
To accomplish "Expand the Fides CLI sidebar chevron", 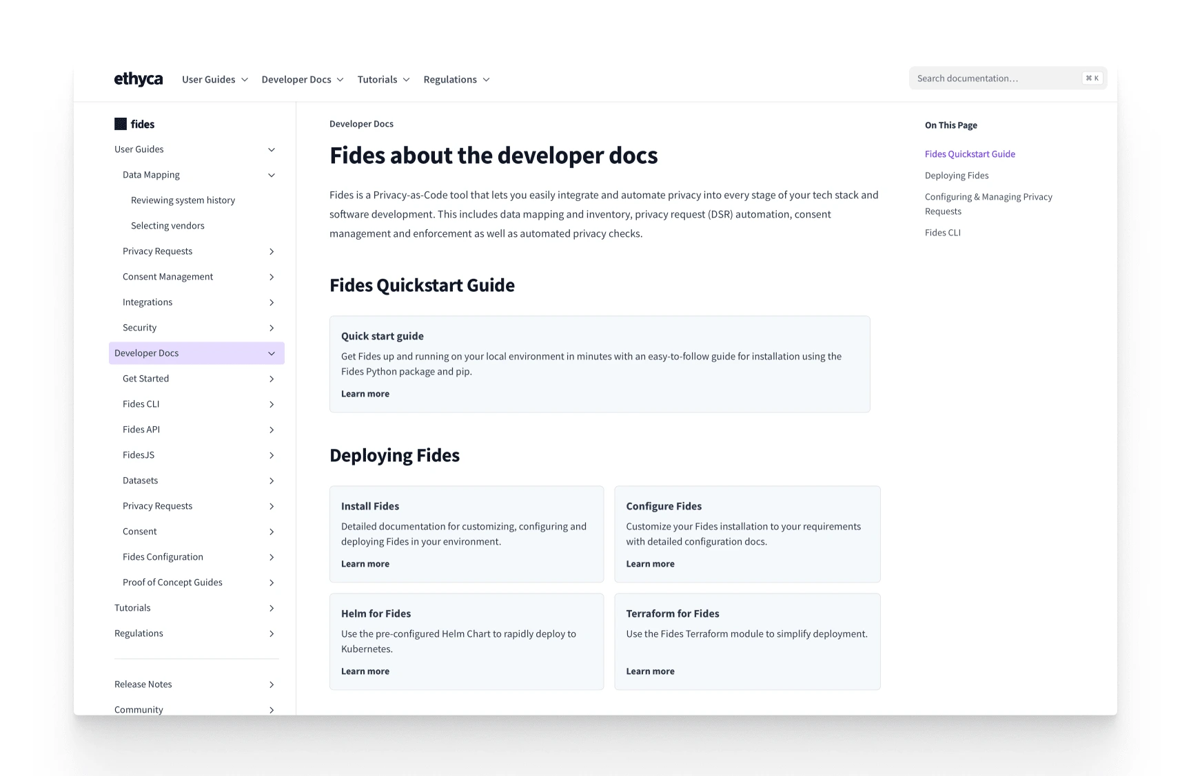I will pos(272,404).
